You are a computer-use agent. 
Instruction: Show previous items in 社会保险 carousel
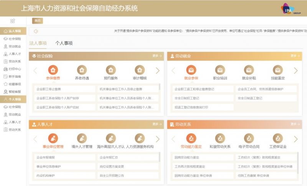35,71
